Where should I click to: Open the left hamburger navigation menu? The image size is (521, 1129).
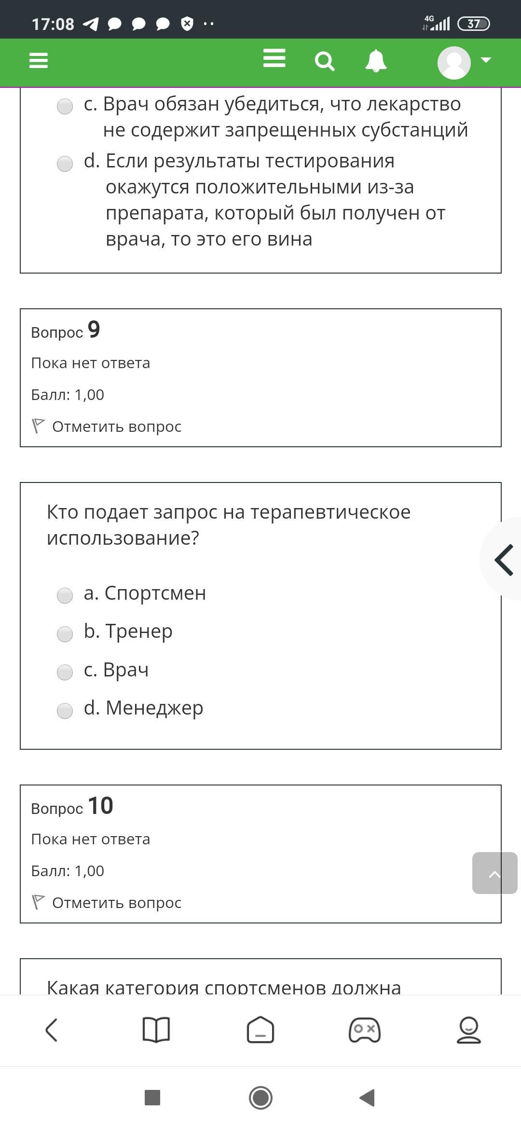pos(39,61)
